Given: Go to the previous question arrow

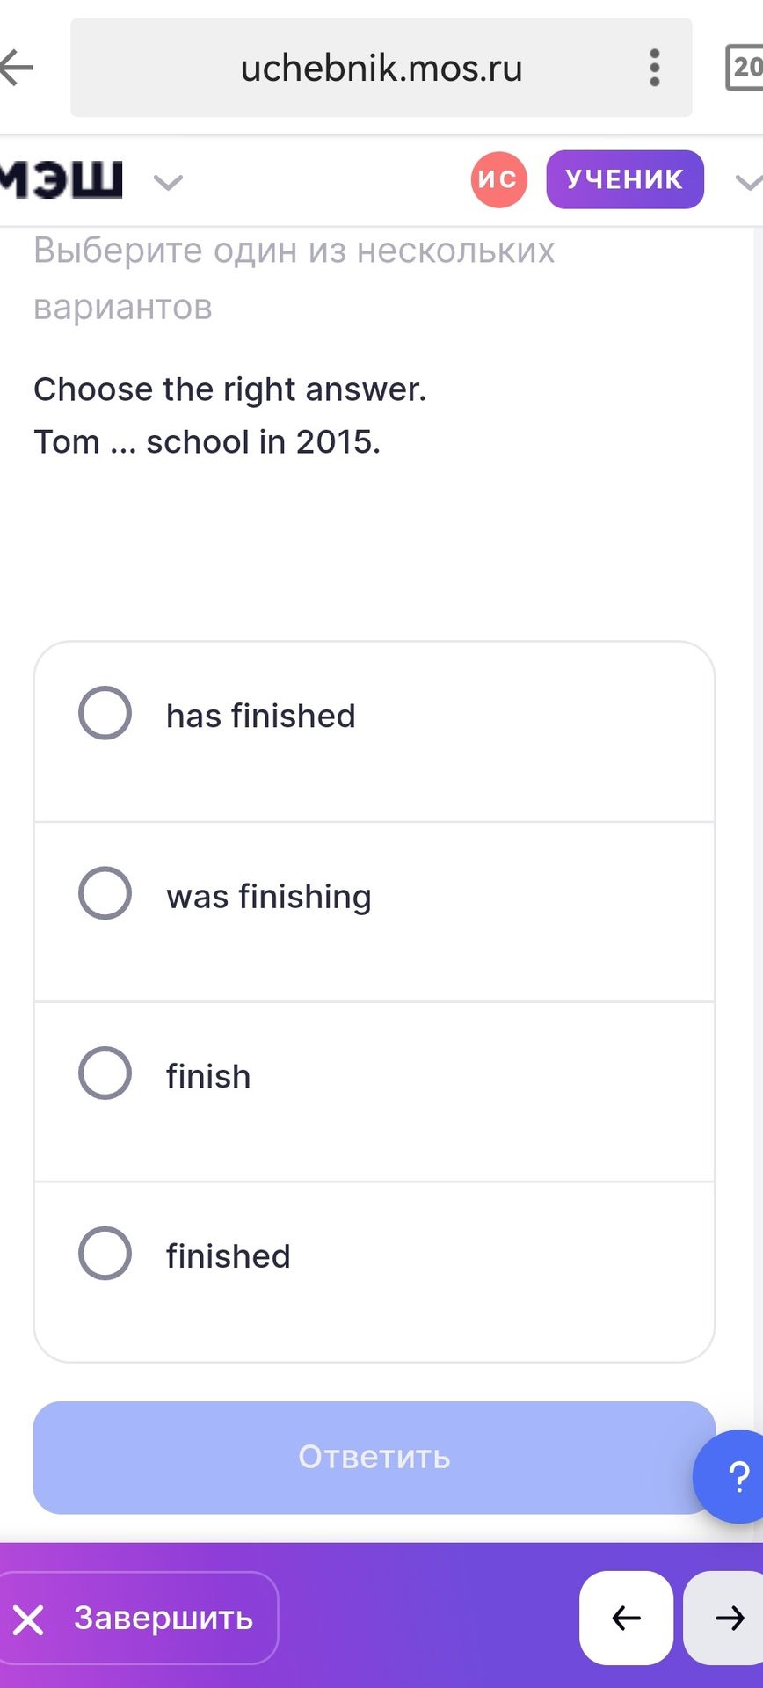Looking at the screenshot, I should 626,1618.
